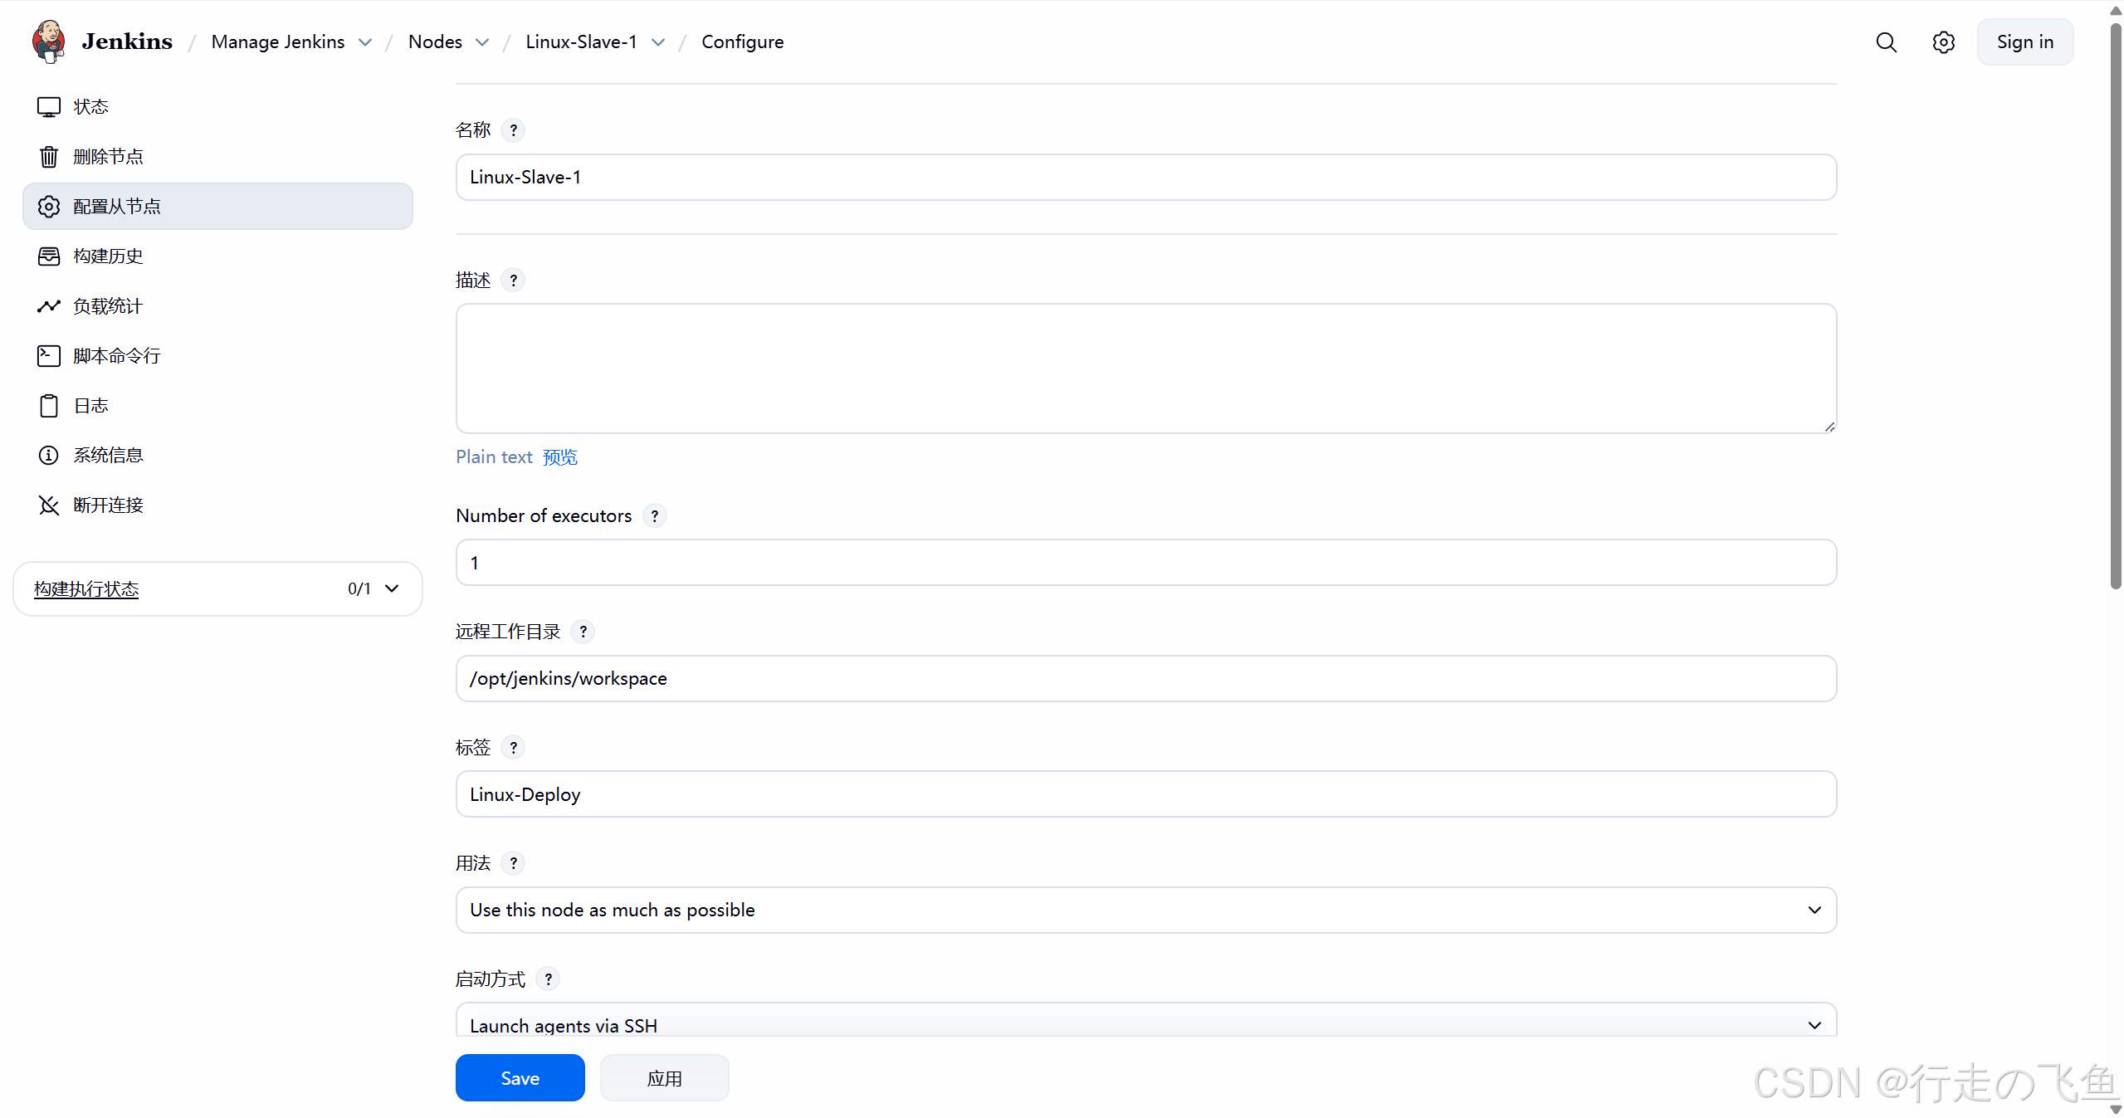The image size is (2124, 1118).
Task: Click the 标签 labels input field
Action: pyautogui.click(x=1145, y=794)
